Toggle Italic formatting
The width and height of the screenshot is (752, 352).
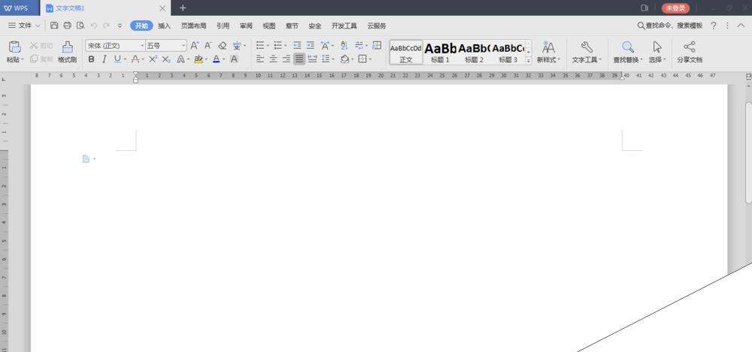(x=104, y=59)
